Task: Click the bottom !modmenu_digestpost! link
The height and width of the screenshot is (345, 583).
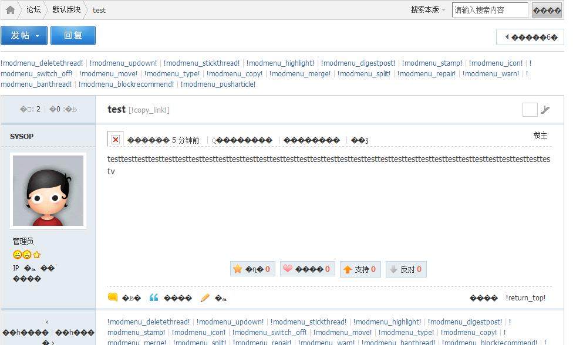Action: [x=465, y=322]
